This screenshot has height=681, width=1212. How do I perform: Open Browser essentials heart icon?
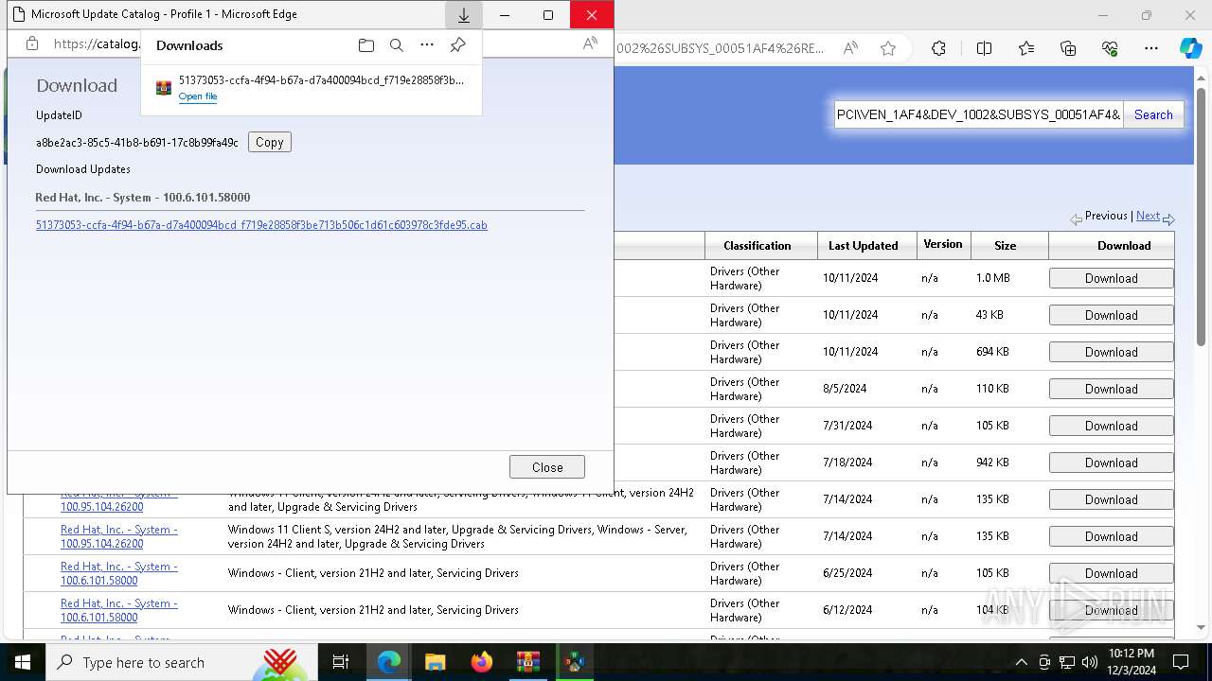[1111, 48]
